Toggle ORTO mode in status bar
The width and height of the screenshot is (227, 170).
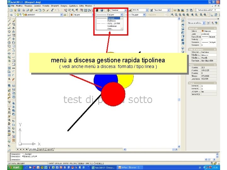tap(66, 163)
